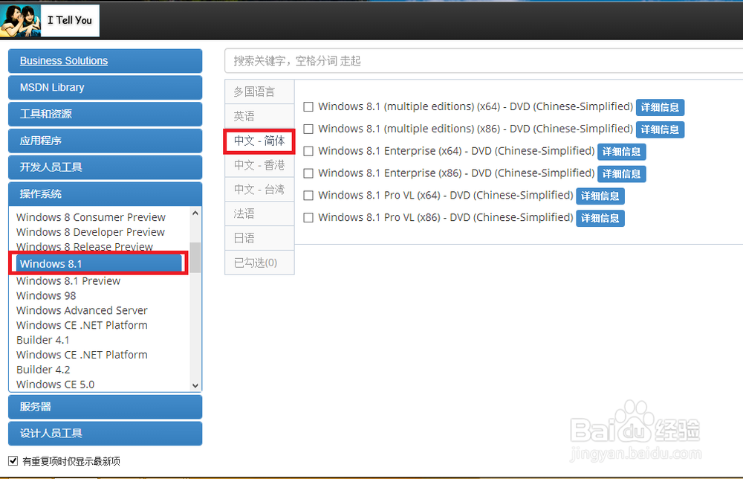The image size is (743, 479).
Task: Open 详细信息 for multiple editions x86
Action: click(660, 129)
